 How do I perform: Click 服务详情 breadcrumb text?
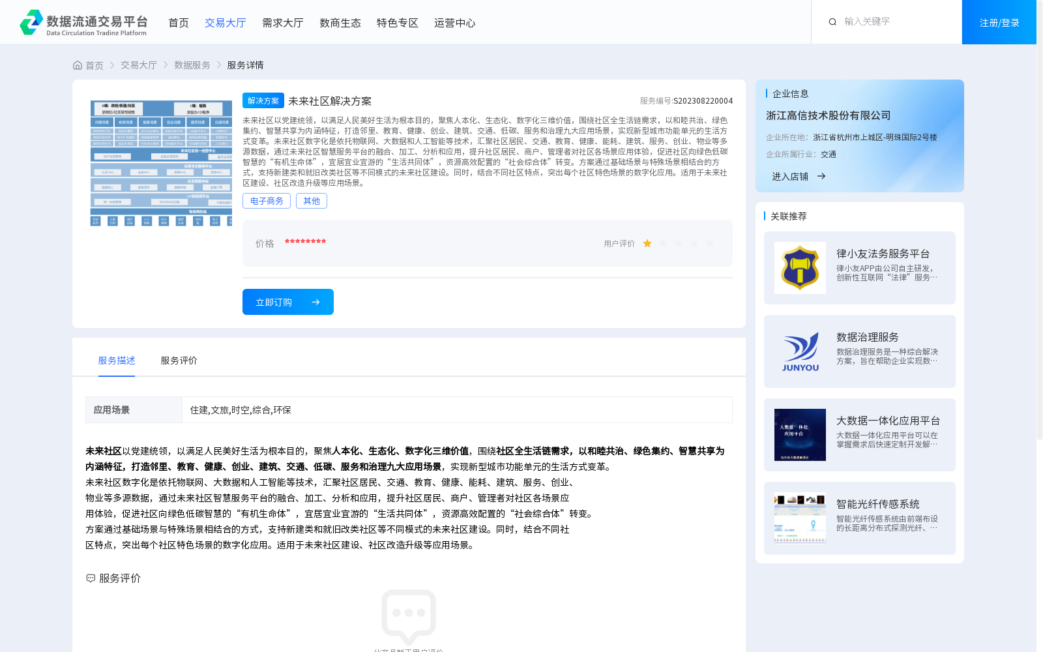click(x=245, y=65)
